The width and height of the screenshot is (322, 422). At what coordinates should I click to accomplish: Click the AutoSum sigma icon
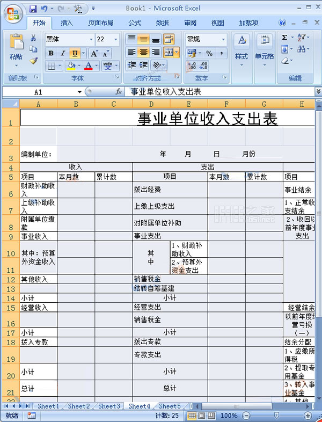(284, 38)
